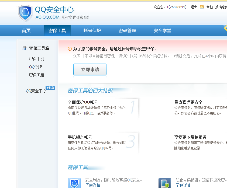Click the 享受更多增值服务 heading
This screenshot has height=188, width=227.
pos(190,137)
